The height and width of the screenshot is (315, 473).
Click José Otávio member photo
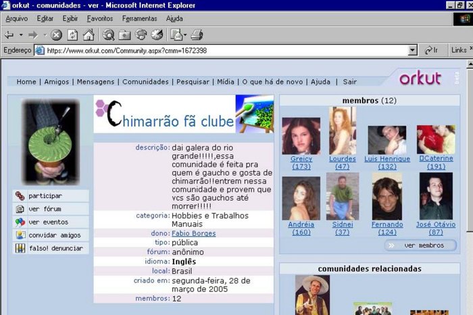pyautogui.click(x=436, y=196)
